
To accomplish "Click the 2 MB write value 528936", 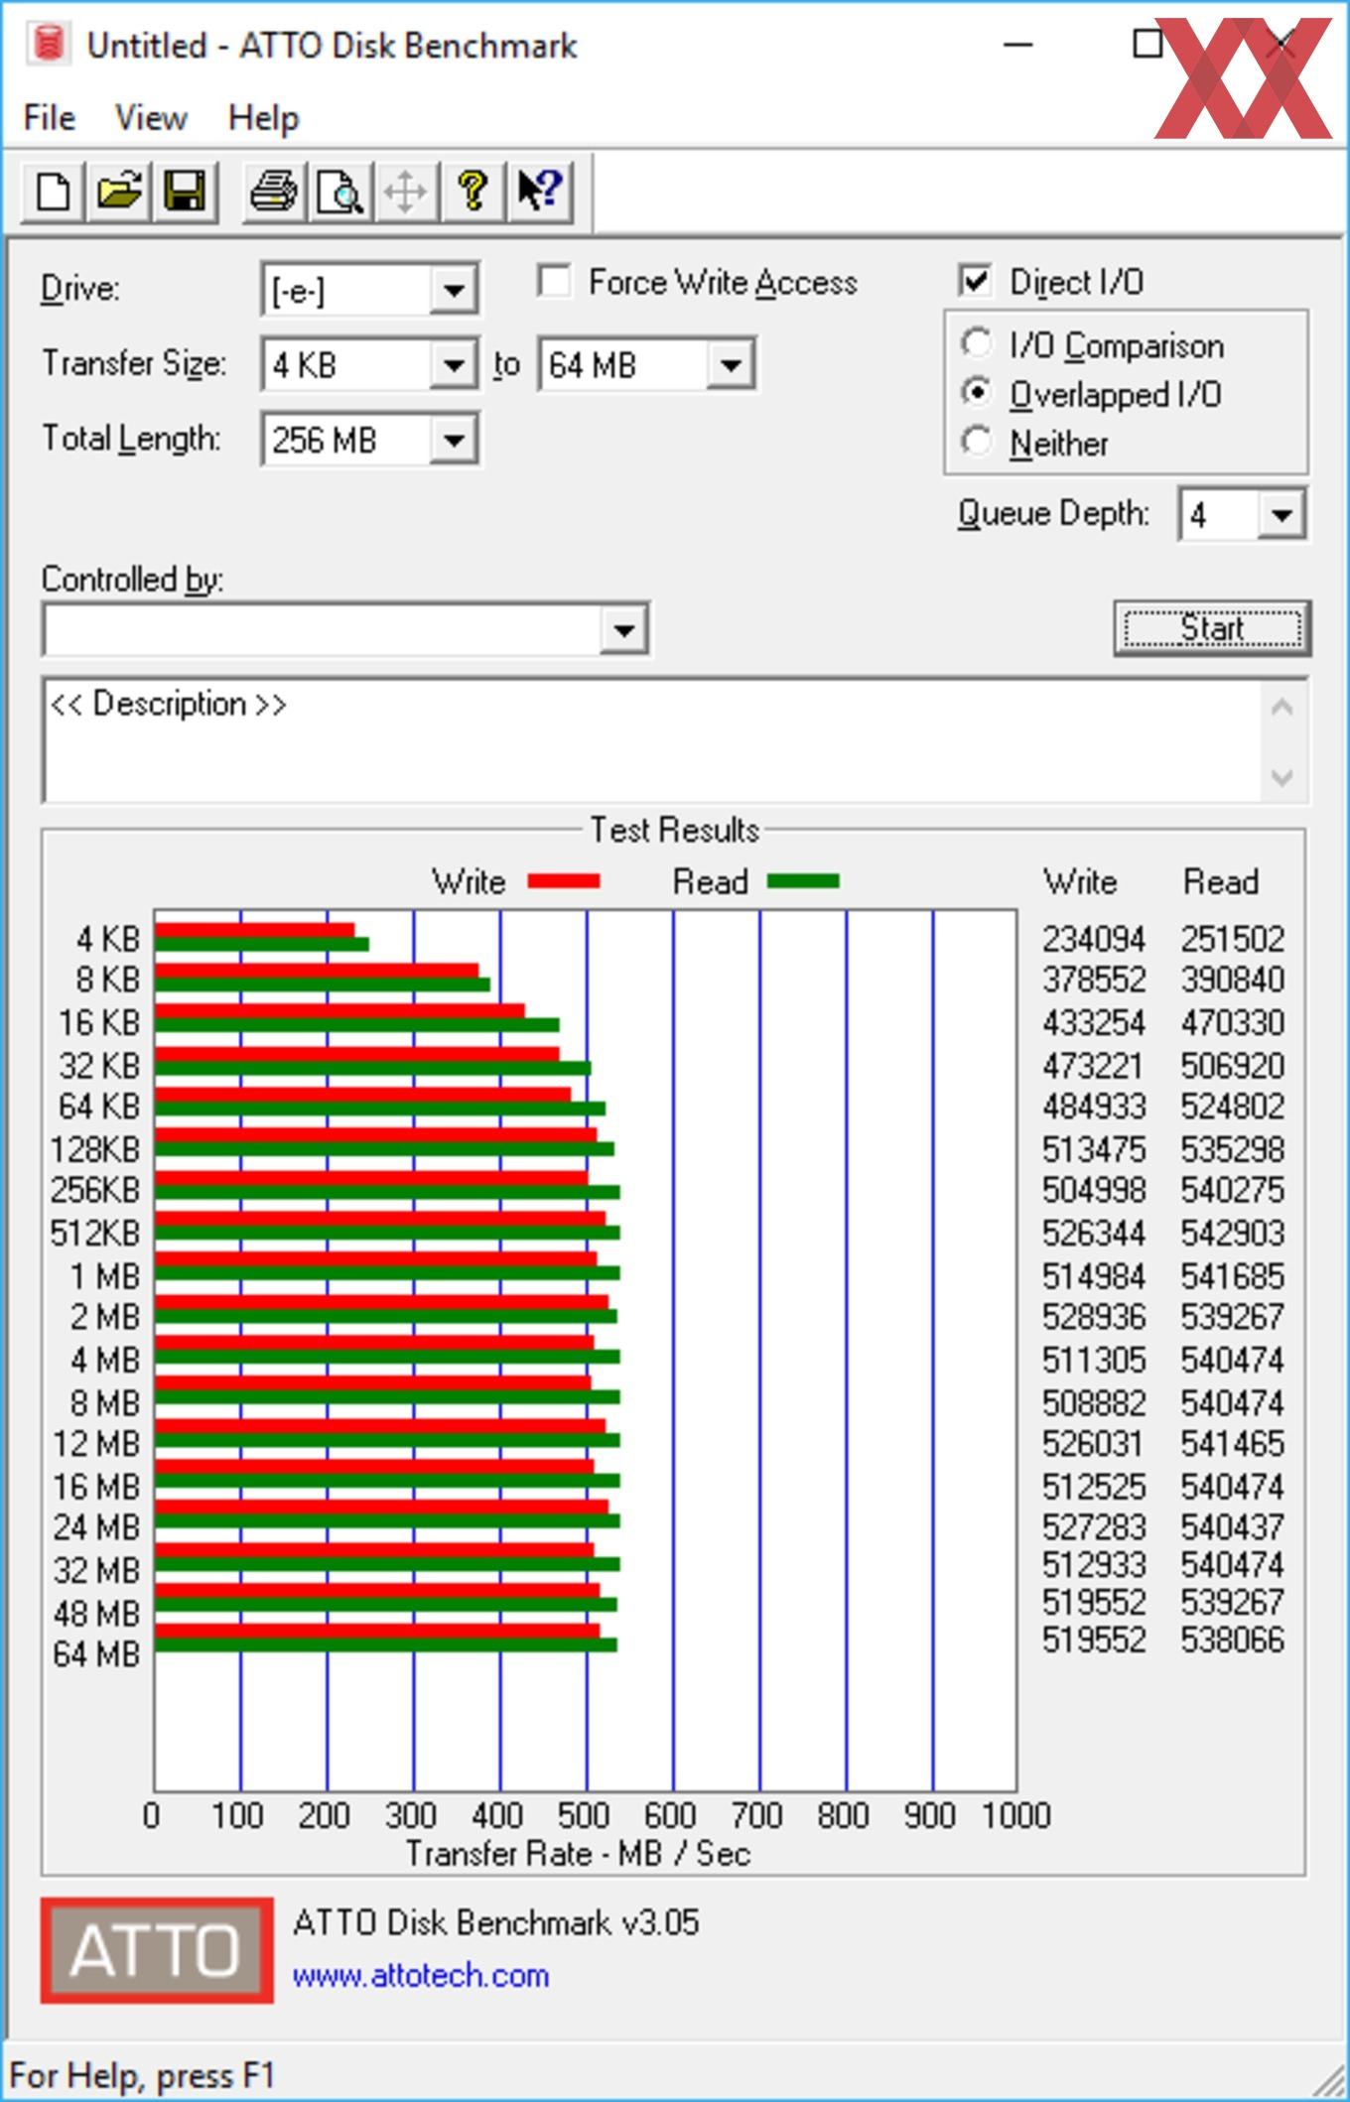I will coord(1094,1316).
